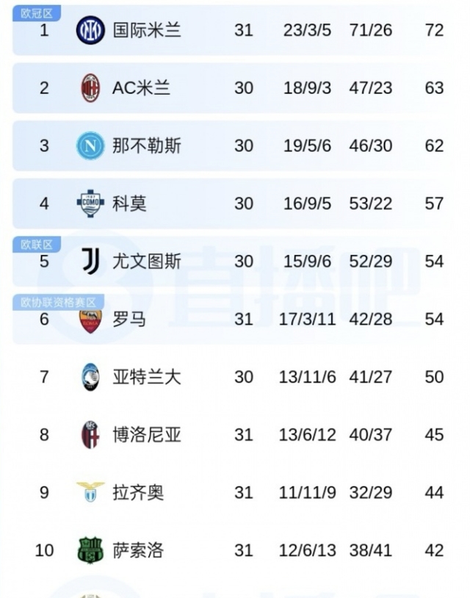Open the 尤文图斯 team name
Image resolution: width=470 pixels, height=598 pixels.
pyautogui.click(x=147, y=261)
